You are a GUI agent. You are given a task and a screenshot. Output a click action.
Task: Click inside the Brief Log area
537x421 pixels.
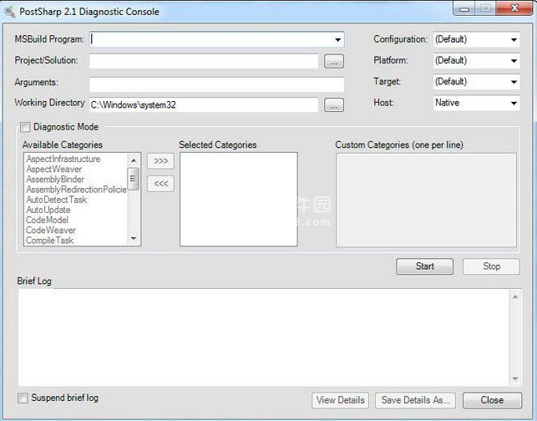click(x=264, y=337)
